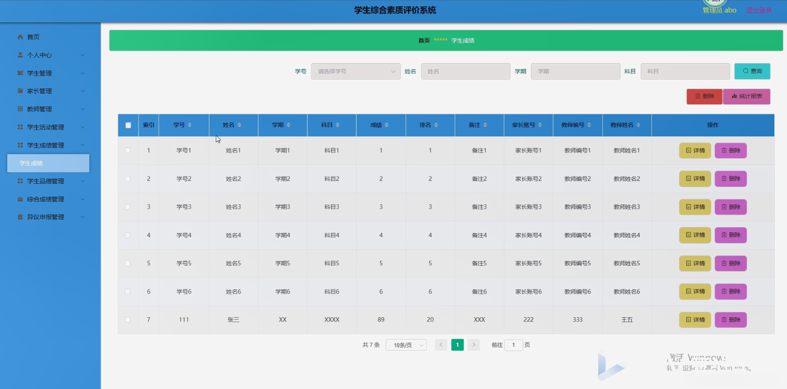Expand the 教师管理 menu chevron
The height and width of the screenshot is (389, 787).
(83, 109)
